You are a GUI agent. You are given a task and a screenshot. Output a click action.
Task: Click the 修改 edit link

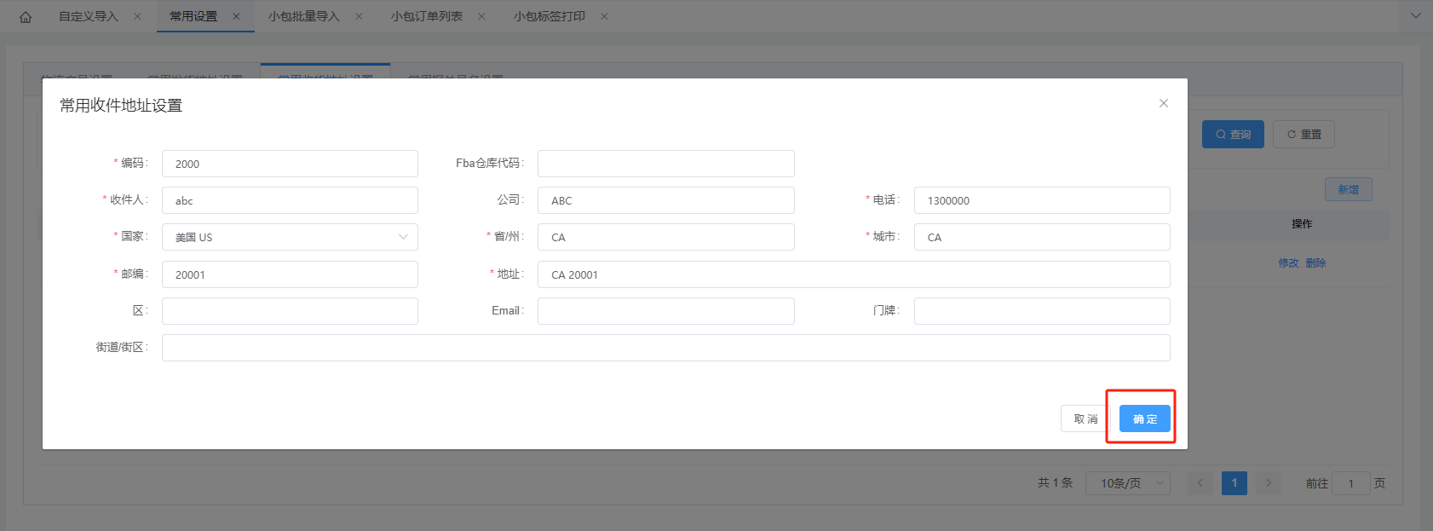pyautogui.click(x=1287, y=263)
